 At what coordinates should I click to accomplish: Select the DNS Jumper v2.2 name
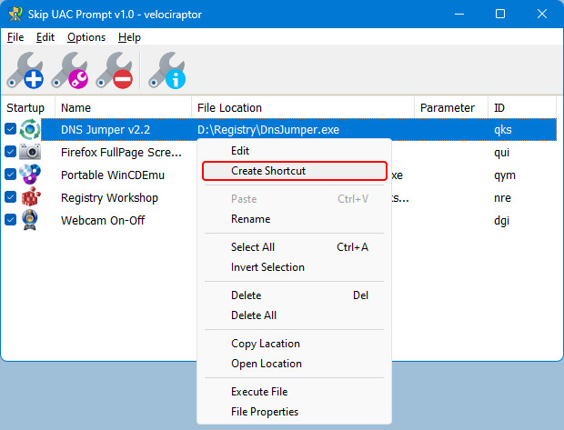(106, 129)
